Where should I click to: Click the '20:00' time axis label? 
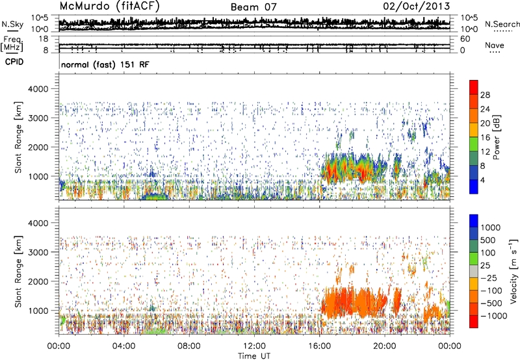click(x=384, y=346)
